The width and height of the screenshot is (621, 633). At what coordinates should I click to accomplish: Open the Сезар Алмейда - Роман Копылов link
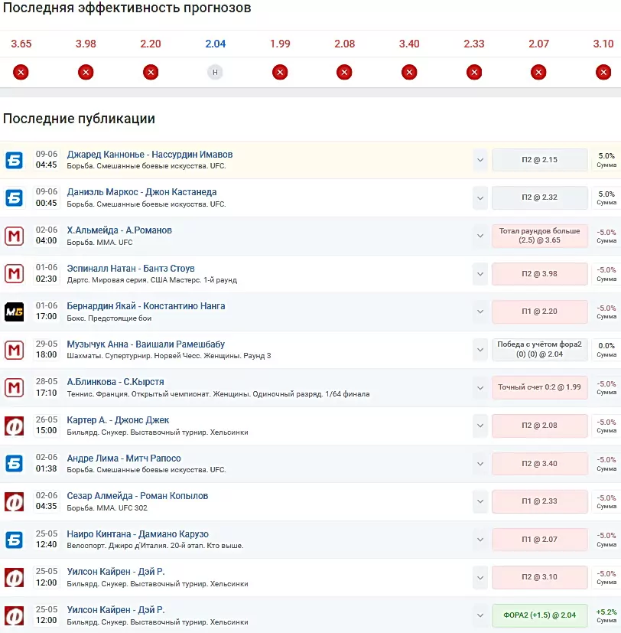(138, 496)
